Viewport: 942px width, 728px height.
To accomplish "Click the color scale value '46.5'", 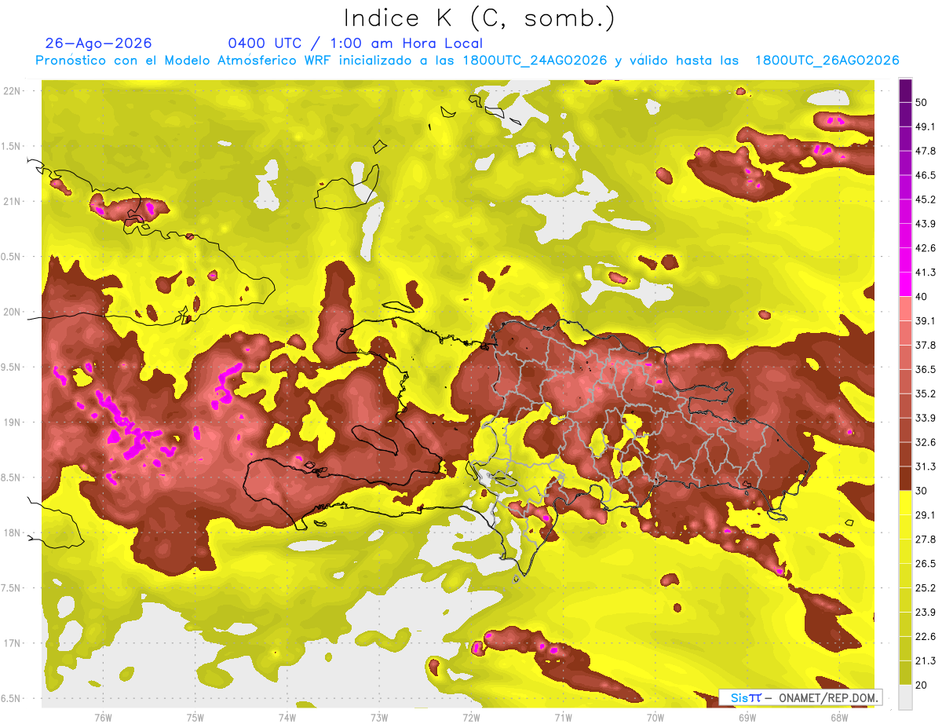I will tap(925, 175).
